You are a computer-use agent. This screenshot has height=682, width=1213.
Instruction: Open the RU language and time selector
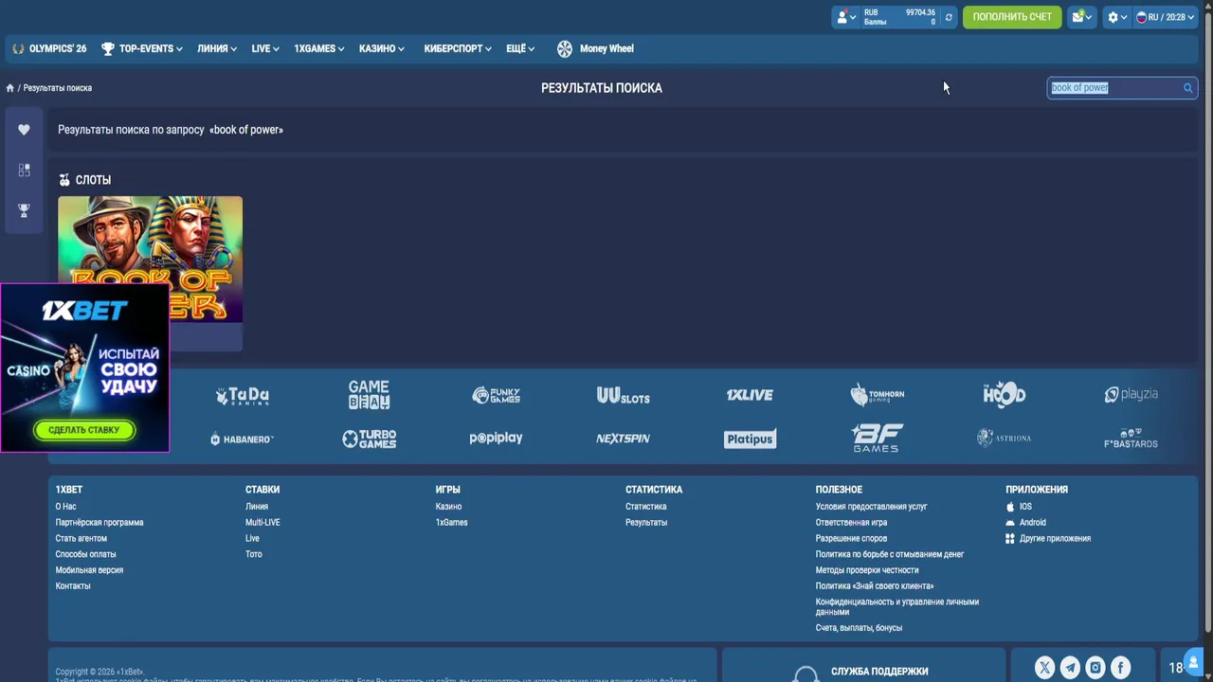coord(1165,17)
